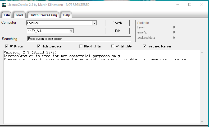Screen dimensions: 209x127
Task: Click the Exit button
Action: [x=117, y=31]
